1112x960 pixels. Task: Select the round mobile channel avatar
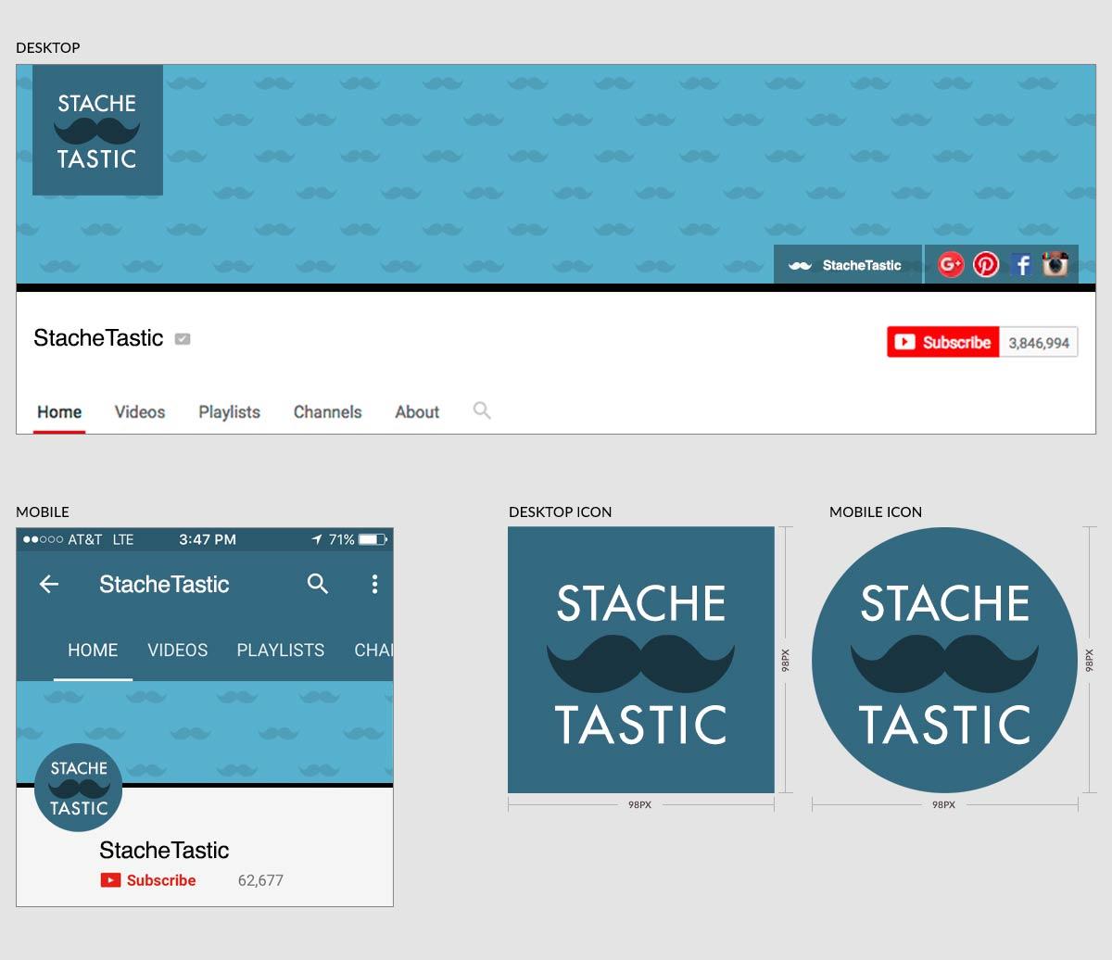point(78,787)
